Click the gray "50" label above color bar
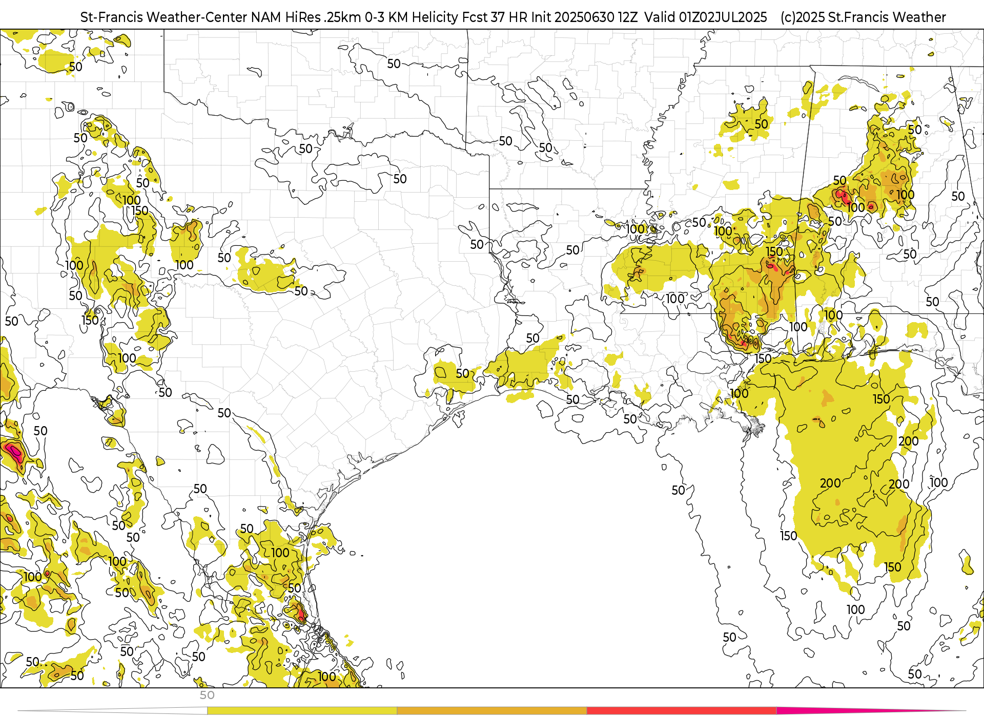 click(207, 695)
